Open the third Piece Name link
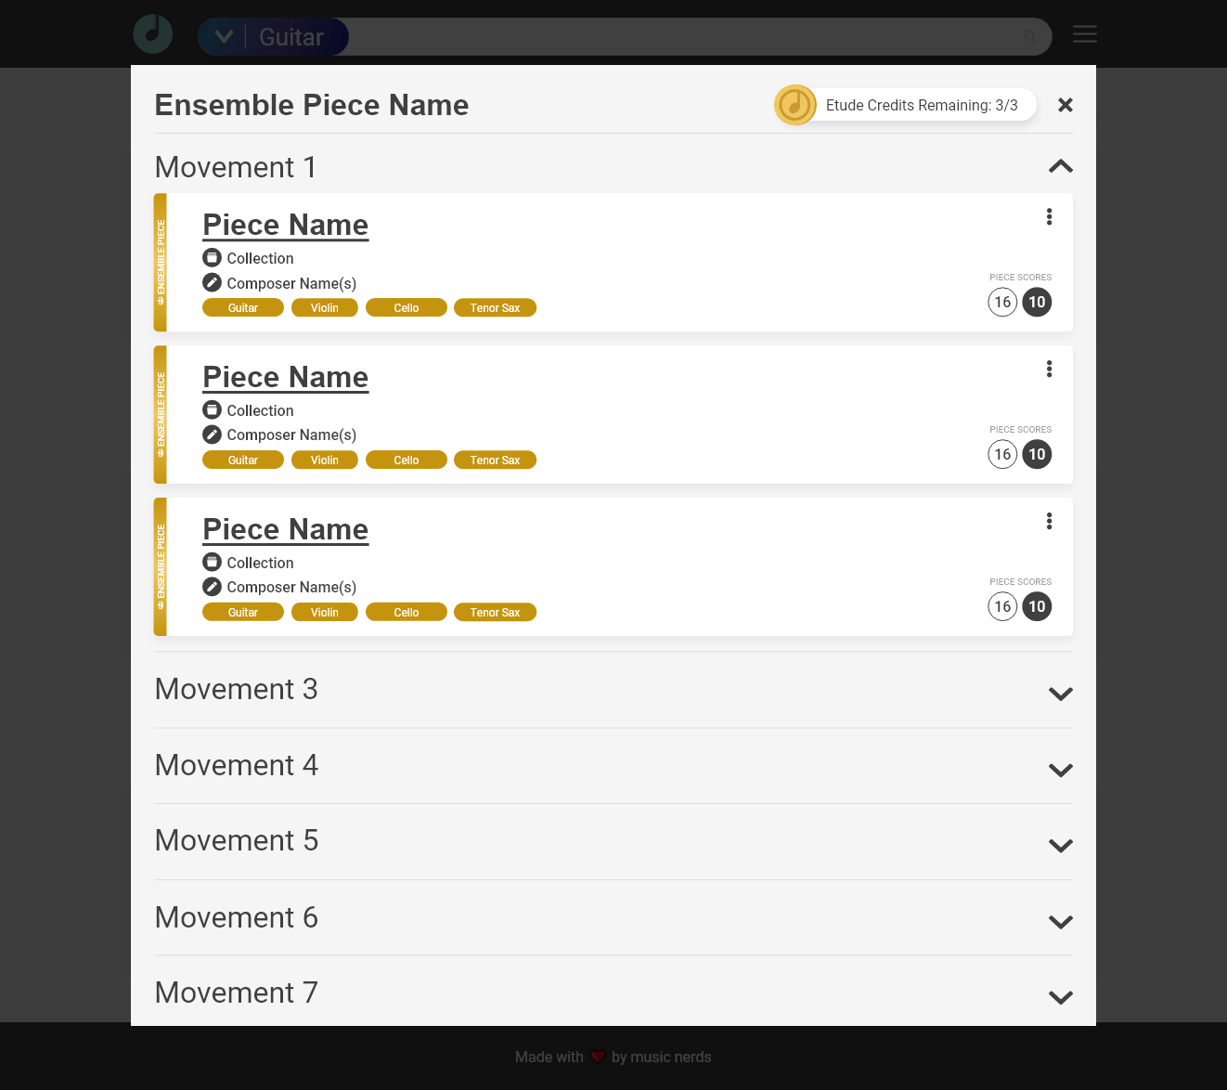 (285, 529)
